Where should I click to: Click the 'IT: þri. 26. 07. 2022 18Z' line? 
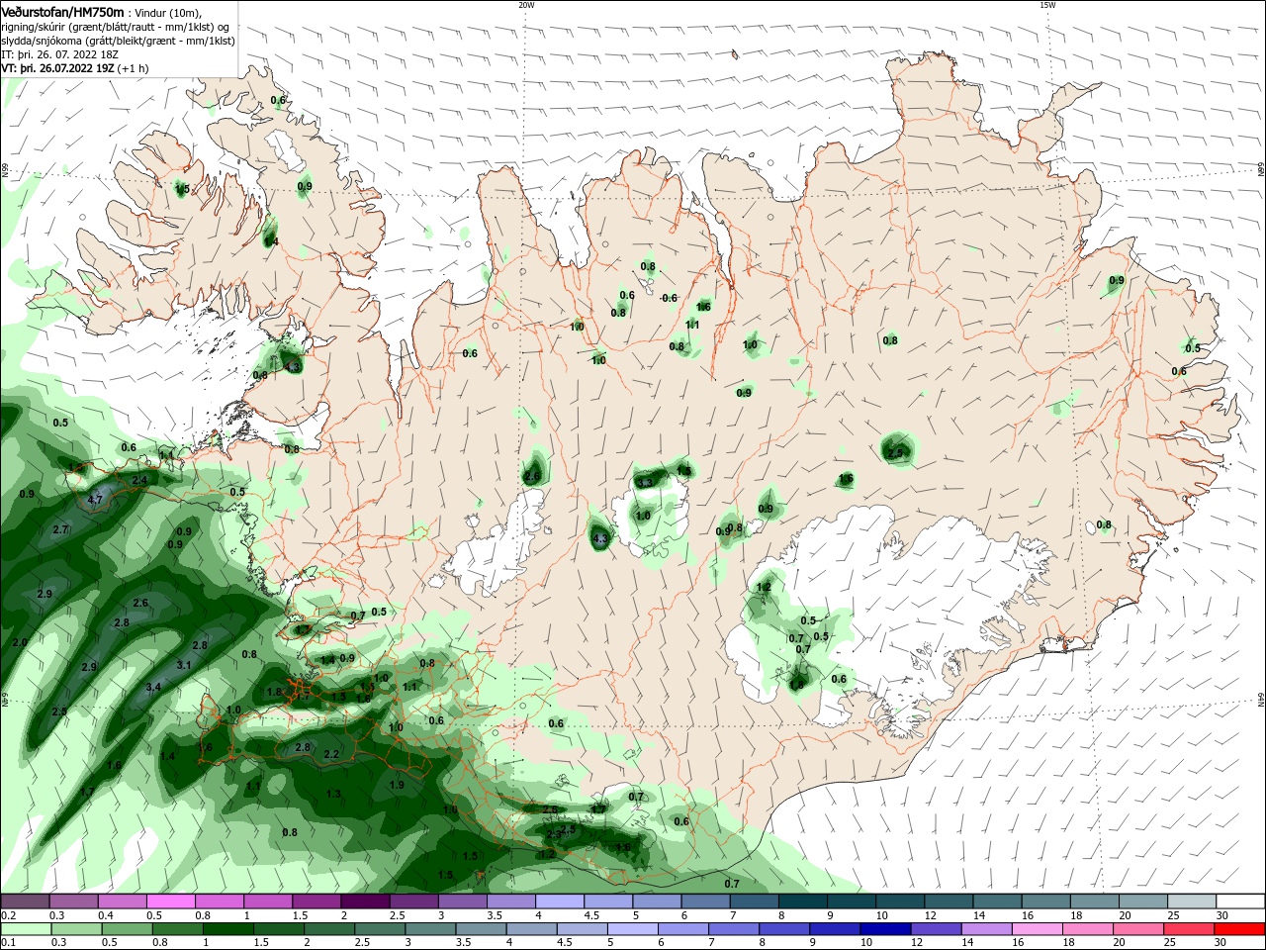(60, 54)
